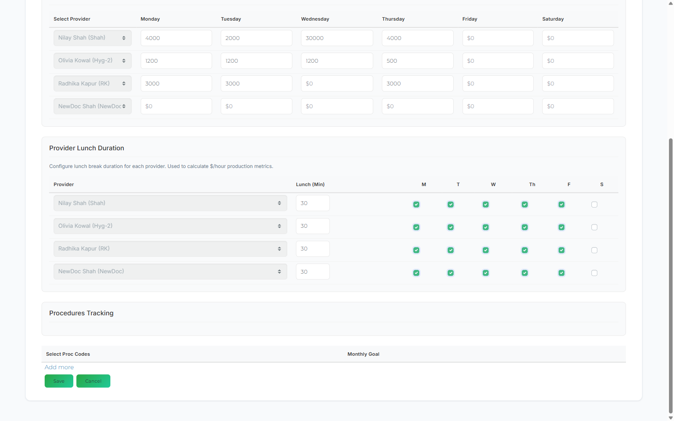Expand NewDoc Shah dropdown in Lunch Duration
674x421 pixels.
pyautogui.click(x=170, y=272)
